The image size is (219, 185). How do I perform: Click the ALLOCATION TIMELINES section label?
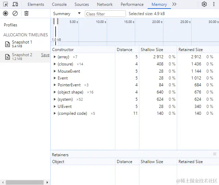[25, 35]
